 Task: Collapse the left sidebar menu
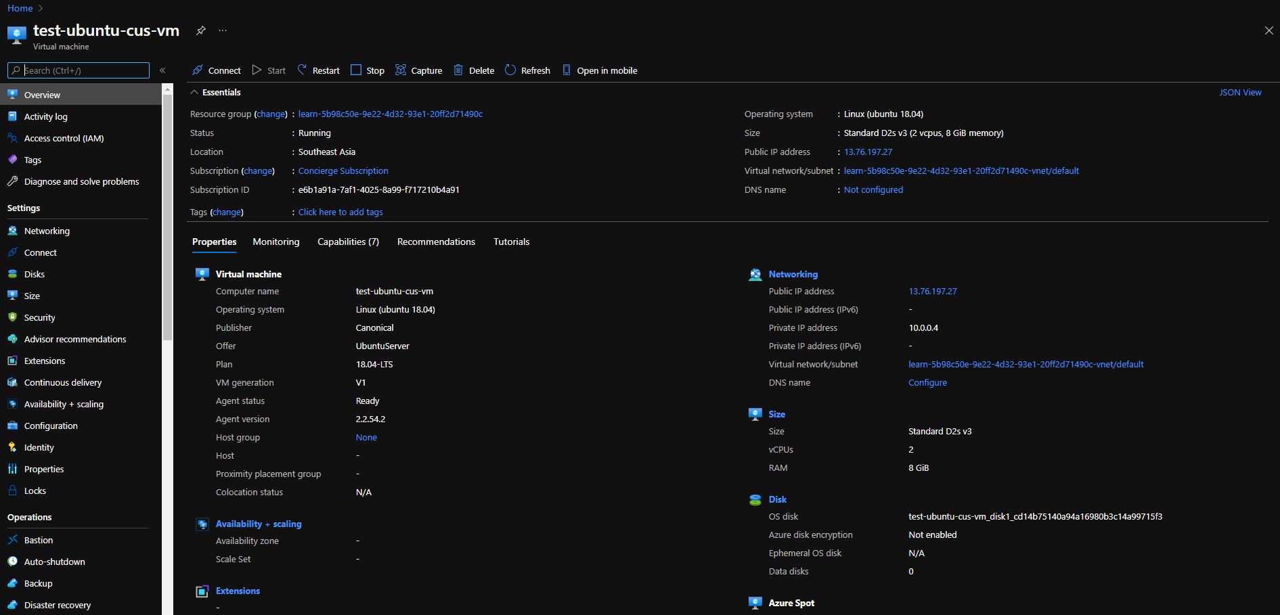[162, 70]
